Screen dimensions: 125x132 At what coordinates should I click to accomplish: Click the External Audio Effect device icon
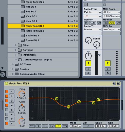pyautogui.click(x=16, y=74)
